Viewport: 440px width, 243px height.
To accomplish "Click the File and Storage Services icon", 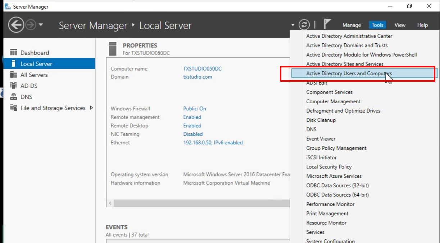I will coord(14,108).
